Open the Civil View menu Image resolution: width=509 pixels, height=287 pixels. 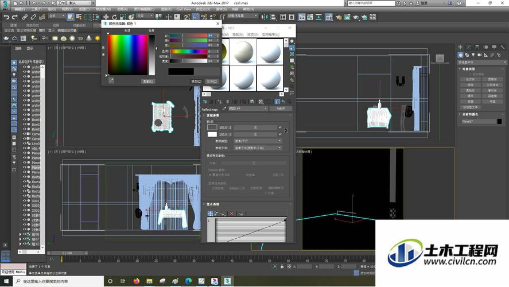pyautogui.click(x=183, y=9)
